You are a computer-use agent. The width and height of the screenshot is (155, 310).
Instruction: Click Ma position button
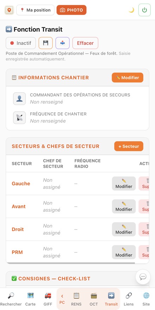coord(35,10)
